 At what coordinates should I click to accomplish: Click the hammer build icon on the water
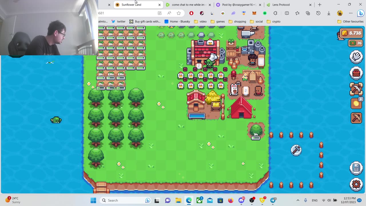point(296,150)
